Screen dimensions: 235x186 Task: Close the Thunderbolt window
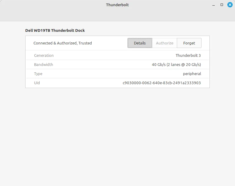point(230,5)
